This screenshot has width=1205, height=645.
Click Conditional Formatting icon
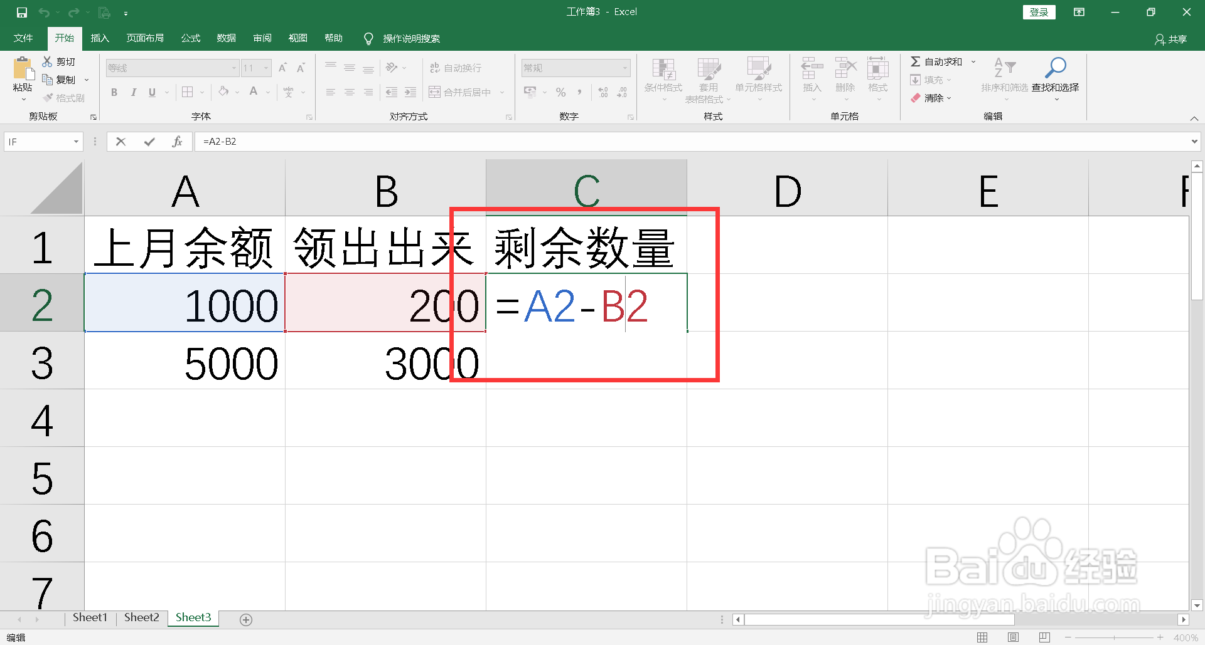[x=663, y=69]
